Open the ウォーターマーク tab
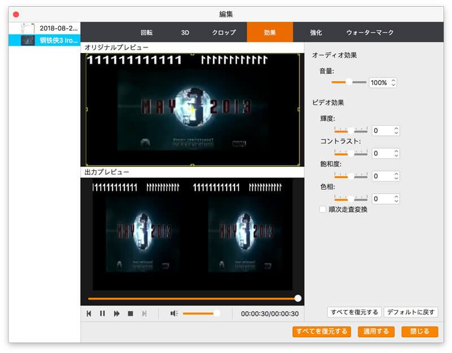The image size is (452, 353). coord(370,33)
